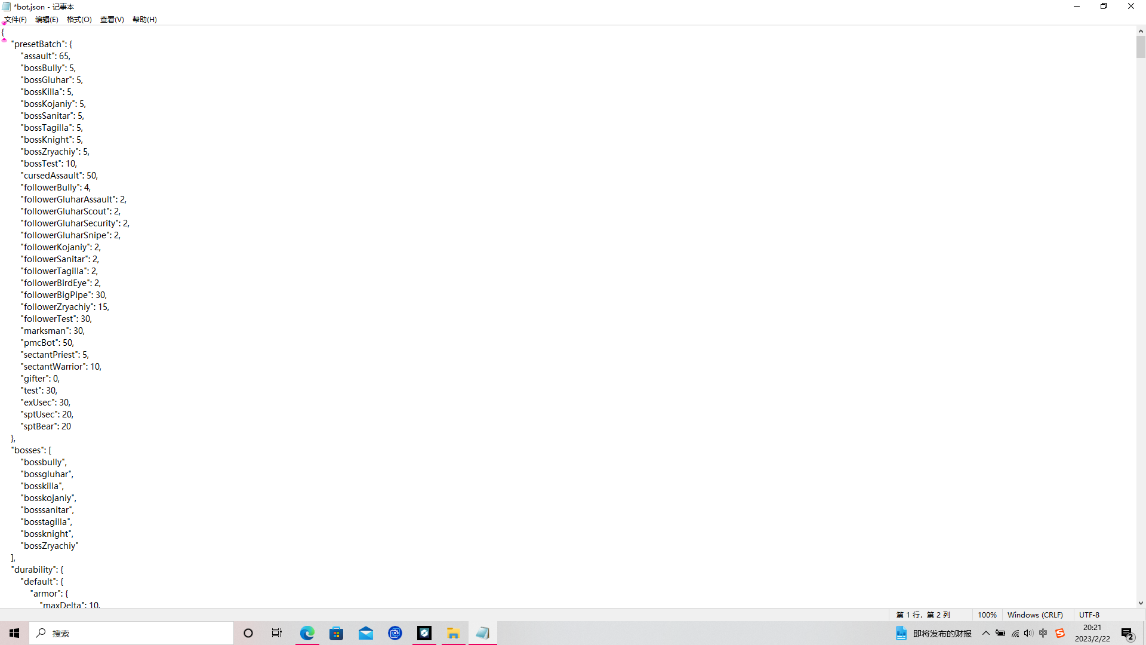The width and height of the screenshot is (1146, 645).
Task: Click the scrollbar up arrow
Action: [1141, 31]
